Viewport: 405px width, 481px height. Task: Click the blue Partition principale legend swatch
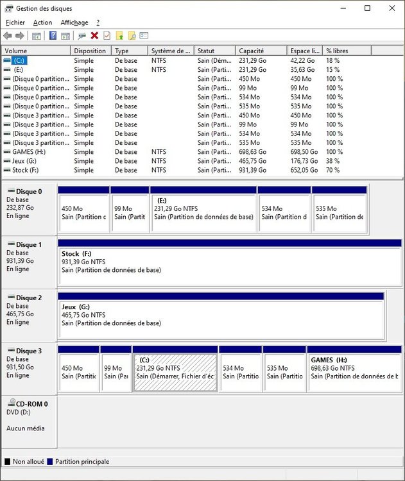pos(49,461)
